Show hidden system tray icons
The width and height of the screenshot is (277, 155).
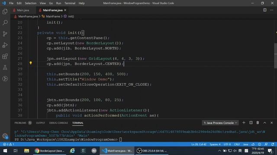click(x=219, y=151)
